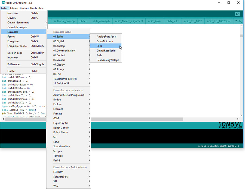Expand Carnet de croquis submenu
The height and width of the screenshot is (189, 245).
coord(24,27)
